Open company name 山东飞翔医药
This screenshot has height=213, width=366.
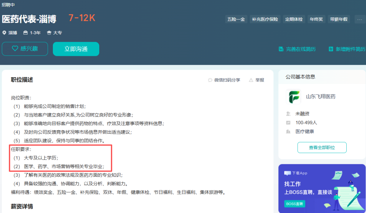pyautogui.click(x=321, y=97)
